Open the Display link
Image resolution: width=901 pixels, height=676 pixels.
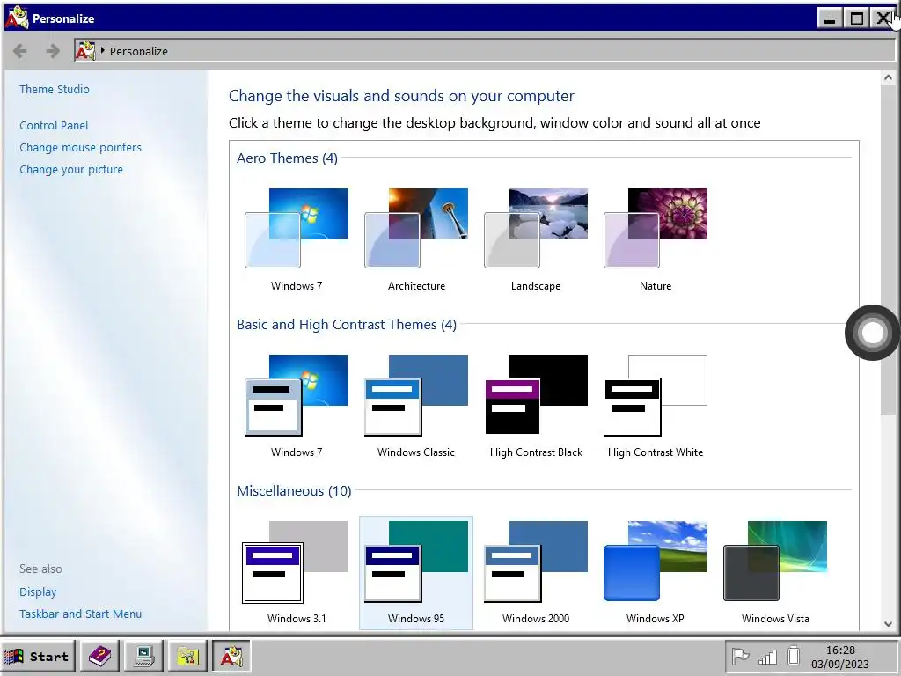[x=38, y=591]
